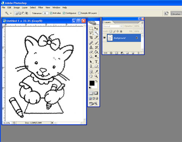This screenshot has width=182, height=142.
Task: Select the Crop tool
Action: 91,37
